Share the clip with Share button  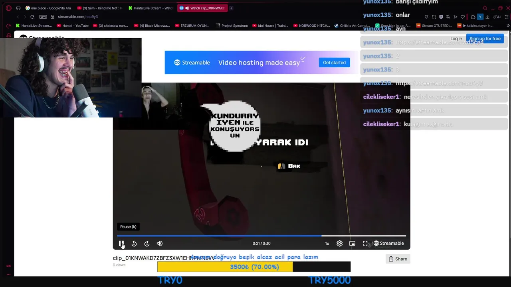tap(398, 259)
